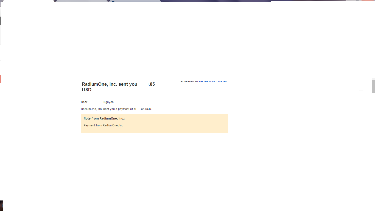Click the greeting line "Dear ... Nguyen,"
375x211 pixels.
coord(98,102)
